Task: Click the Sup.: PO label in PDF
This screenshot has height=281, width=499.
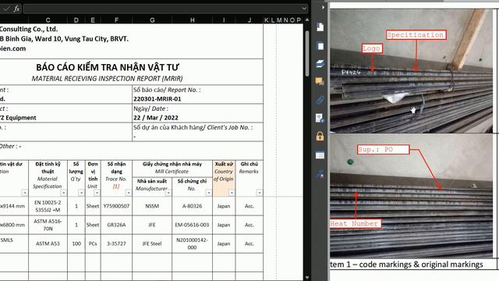Action: pos(383,149)
